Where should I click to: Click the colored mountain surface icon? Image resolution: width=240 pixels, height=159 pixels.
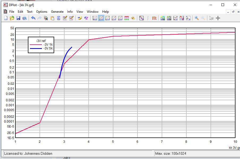coord(163,18)
